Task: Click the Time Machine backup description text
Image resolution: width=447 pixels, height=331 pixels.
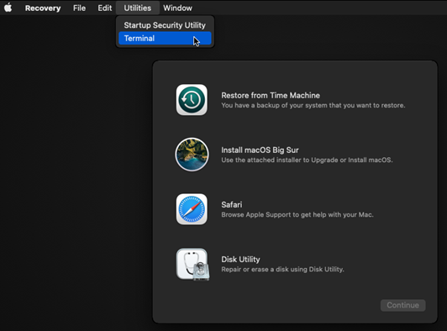Action: (x=313, y=105)
